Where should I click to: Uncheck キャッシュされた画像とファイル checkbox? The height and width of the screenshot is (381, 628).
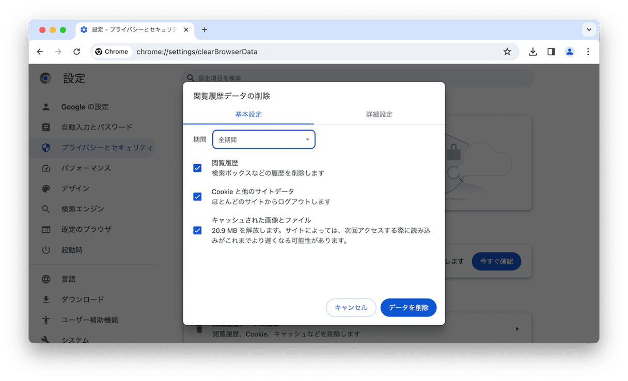coord(197,230)
